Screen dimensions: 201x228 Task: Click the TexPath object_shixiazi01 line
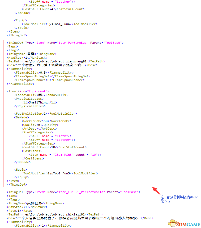[55, 214]
